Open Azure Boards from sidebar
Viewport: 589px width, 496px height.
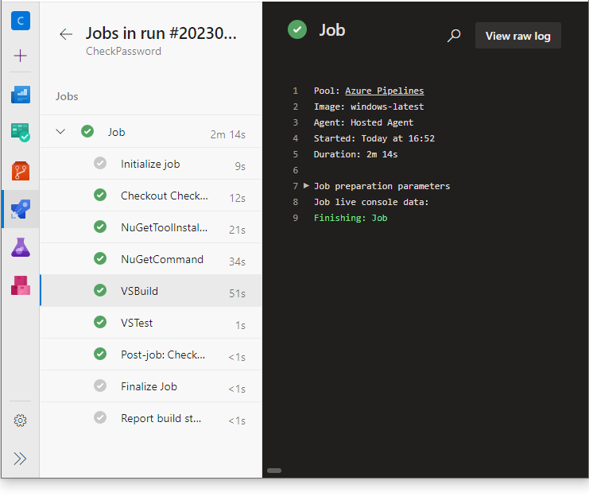[21, 132]
